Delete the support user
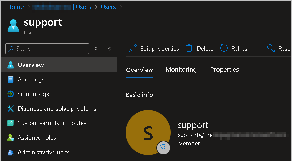 [x=200, y=49]
